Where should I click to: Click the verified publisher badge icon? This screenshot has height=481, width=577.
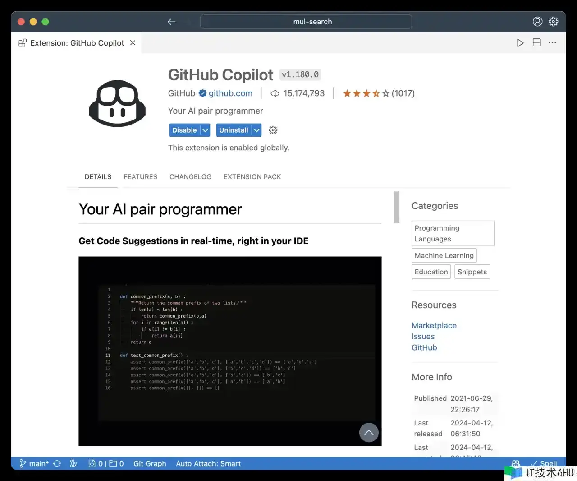pos(202,93)
